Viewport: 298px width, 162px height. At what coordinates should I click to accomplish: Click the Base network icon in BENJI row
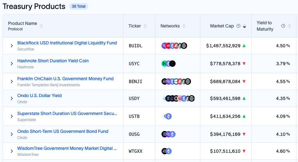coord(176,81)
